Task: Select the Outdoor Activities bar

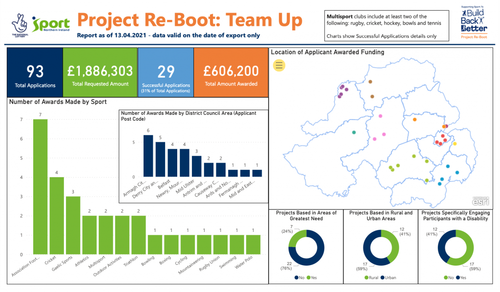Action: [x=122, y=235]
